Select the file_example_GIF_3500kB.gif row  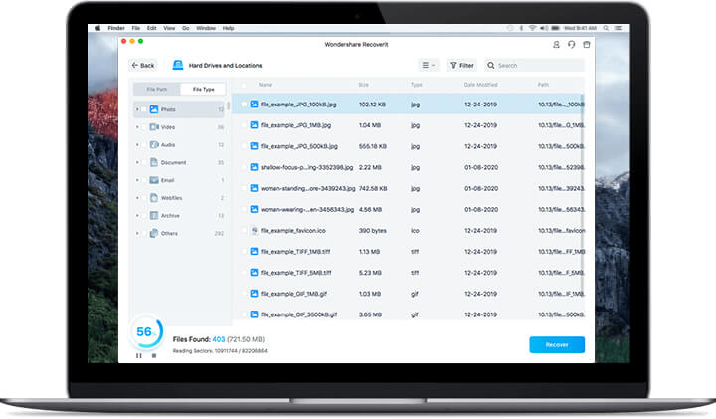[x=409, y=314]
